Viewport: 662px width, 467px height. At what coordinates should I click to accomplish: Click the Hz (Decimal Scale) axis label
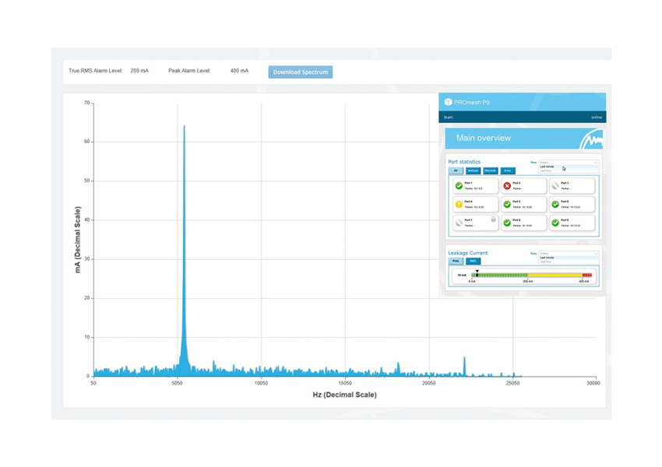pyautogui.click(x=344, y=395)
